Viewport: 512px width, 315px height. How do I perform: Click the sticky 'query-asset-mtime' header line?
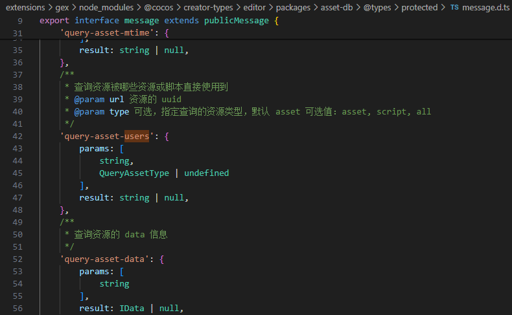(x=107, y=33)
